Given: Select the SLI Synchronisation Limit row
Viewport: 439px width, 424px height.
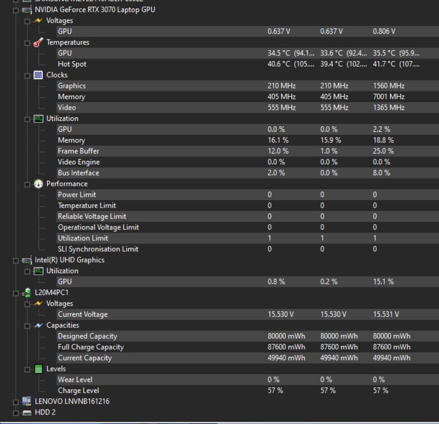Looking at the screenshot, I should 248,249.
